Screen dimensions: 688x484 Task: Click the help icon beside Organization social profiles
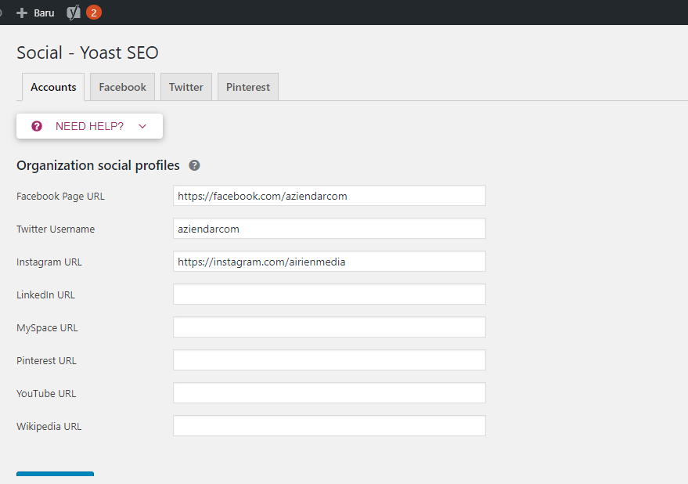tap(194, 165)
